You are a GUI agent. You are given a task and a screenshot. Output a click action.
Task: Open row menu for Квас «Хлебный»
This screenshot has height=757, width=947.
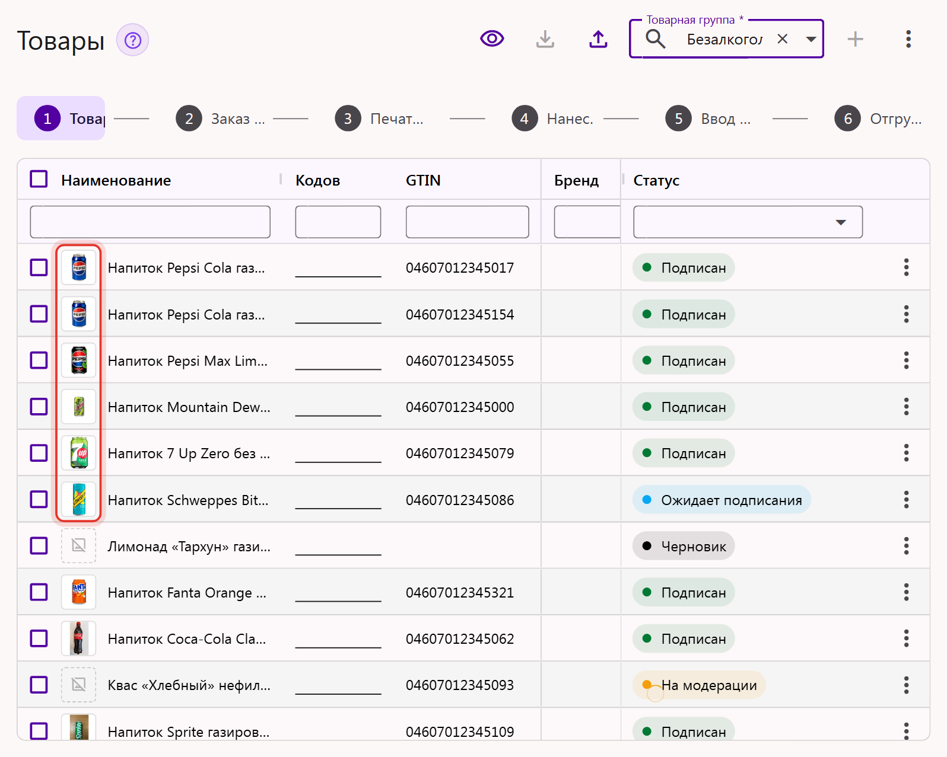coord(906,685)
